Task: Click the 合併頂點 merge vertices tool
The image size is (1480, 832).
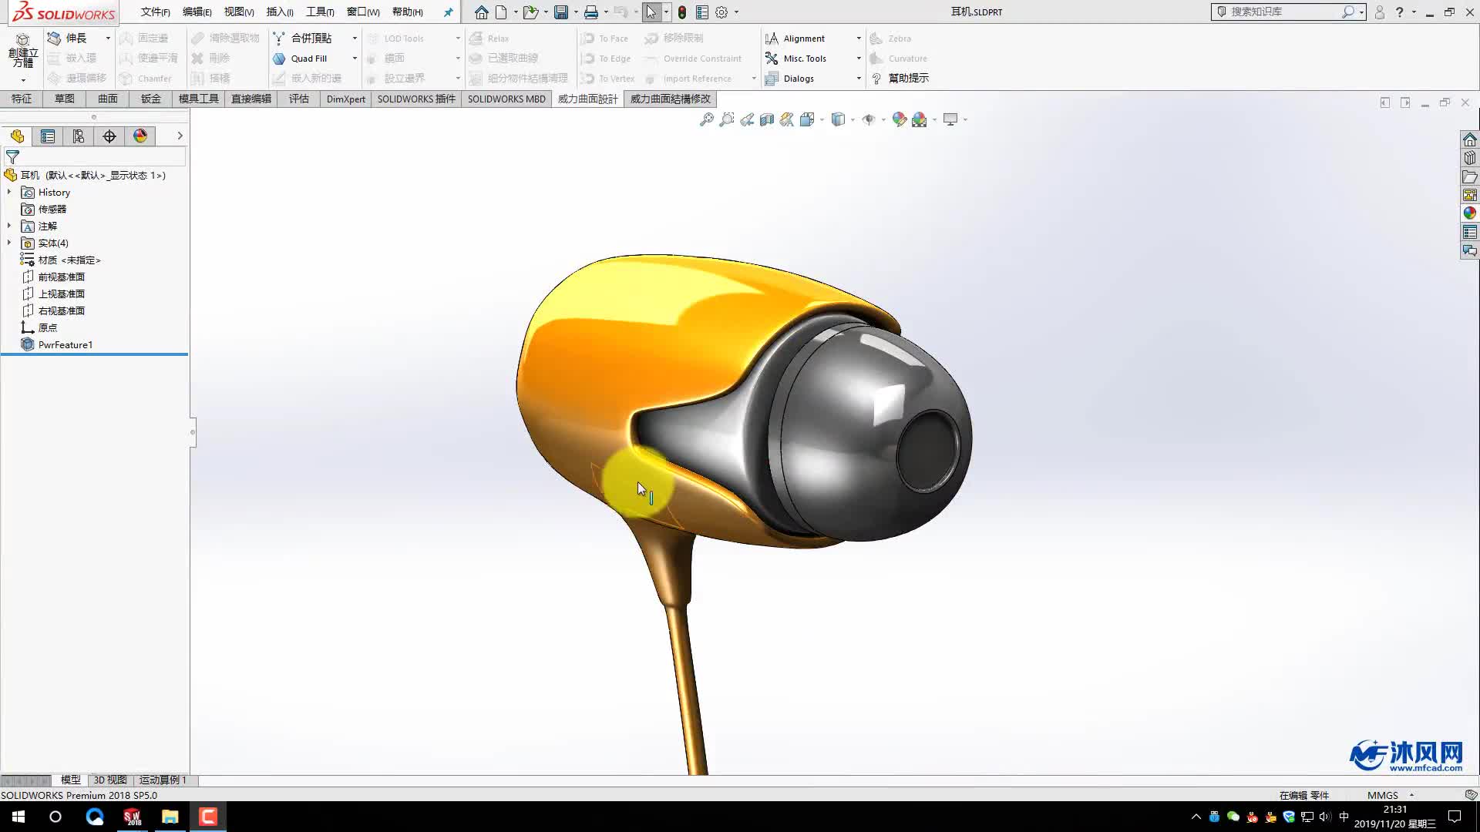Action: (303, 38)
